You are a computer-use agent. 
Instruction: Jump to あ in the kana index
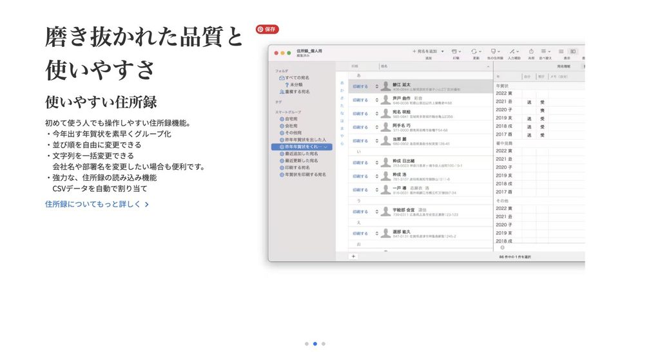coord(342,83)
